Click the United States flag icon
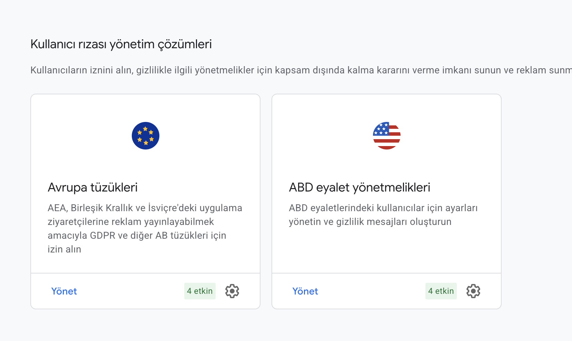 (387, 136)
